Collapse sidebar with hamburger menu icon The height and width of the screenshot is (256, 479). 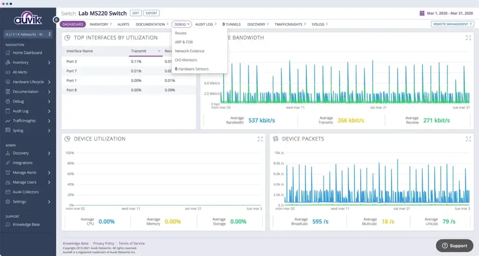[x=56, y=20]
